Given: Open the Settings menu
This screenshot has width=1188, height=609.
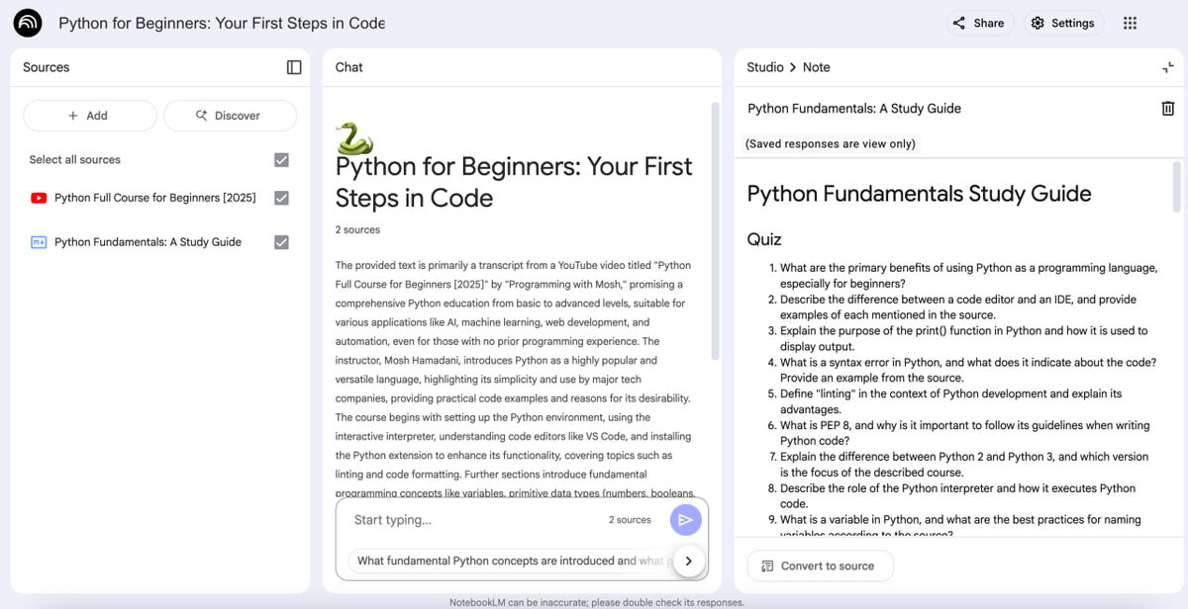Looking at the screenshot, I should pos(1062,23).
